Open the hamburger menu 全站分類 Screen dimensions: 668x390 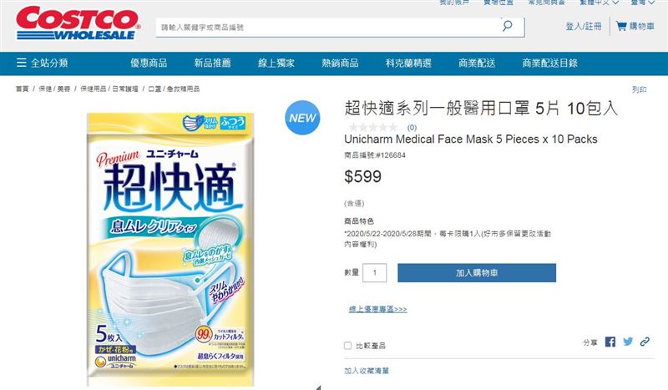point(43,63)
